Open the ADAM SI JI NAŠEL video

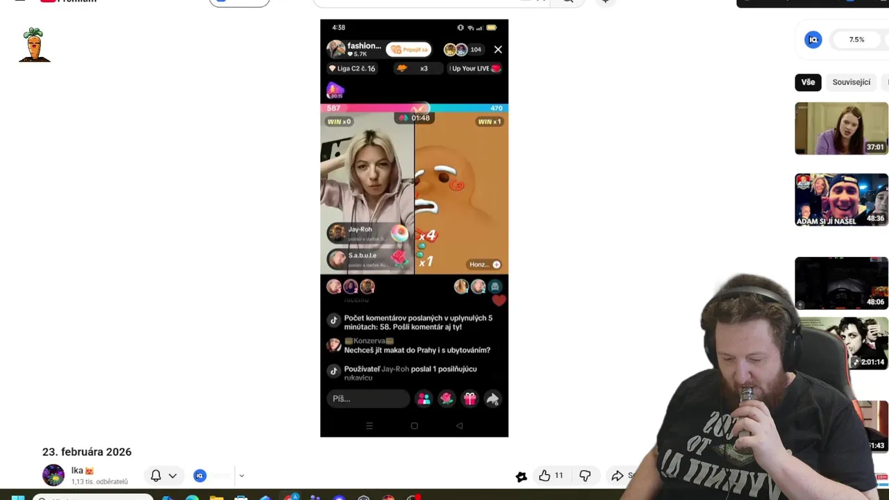[x=841, y=200]
